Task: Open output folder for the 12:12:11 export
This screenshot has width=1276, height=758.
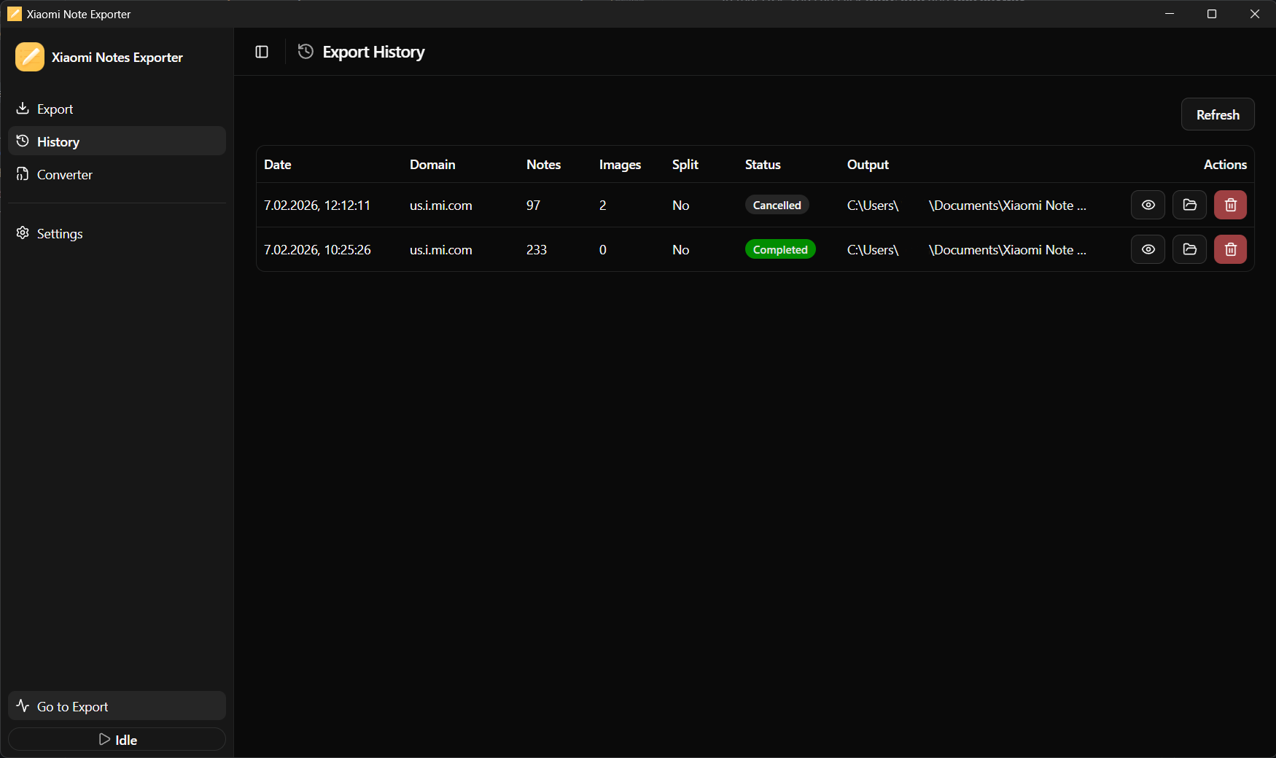Action: tap(1189, 205)
